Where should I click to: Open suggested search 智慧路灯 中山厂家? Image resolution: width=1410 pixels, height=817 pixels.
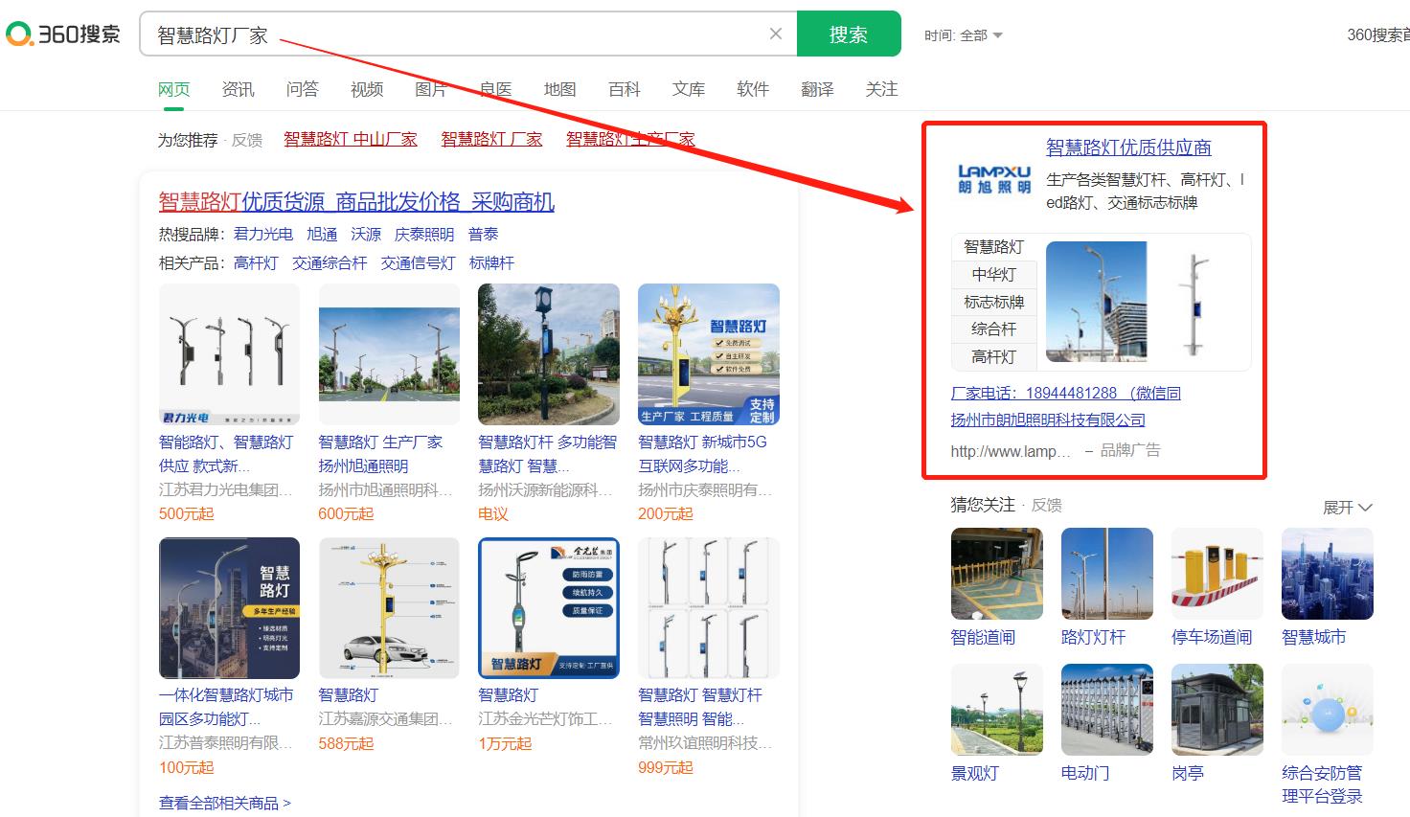pos(351,139)
